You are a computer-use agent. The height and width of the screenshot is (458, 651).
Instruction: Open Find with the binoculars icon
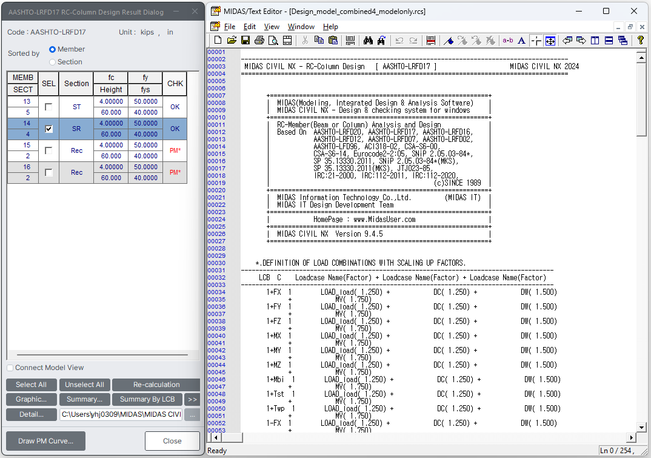(x=368, y=40)
